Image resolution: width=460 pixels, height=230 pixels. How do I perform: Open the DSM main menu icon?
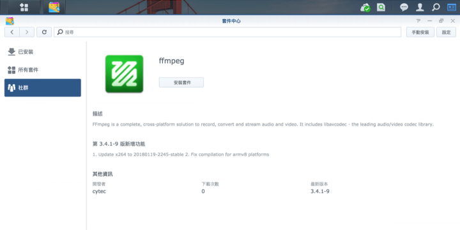coord(24,7)
